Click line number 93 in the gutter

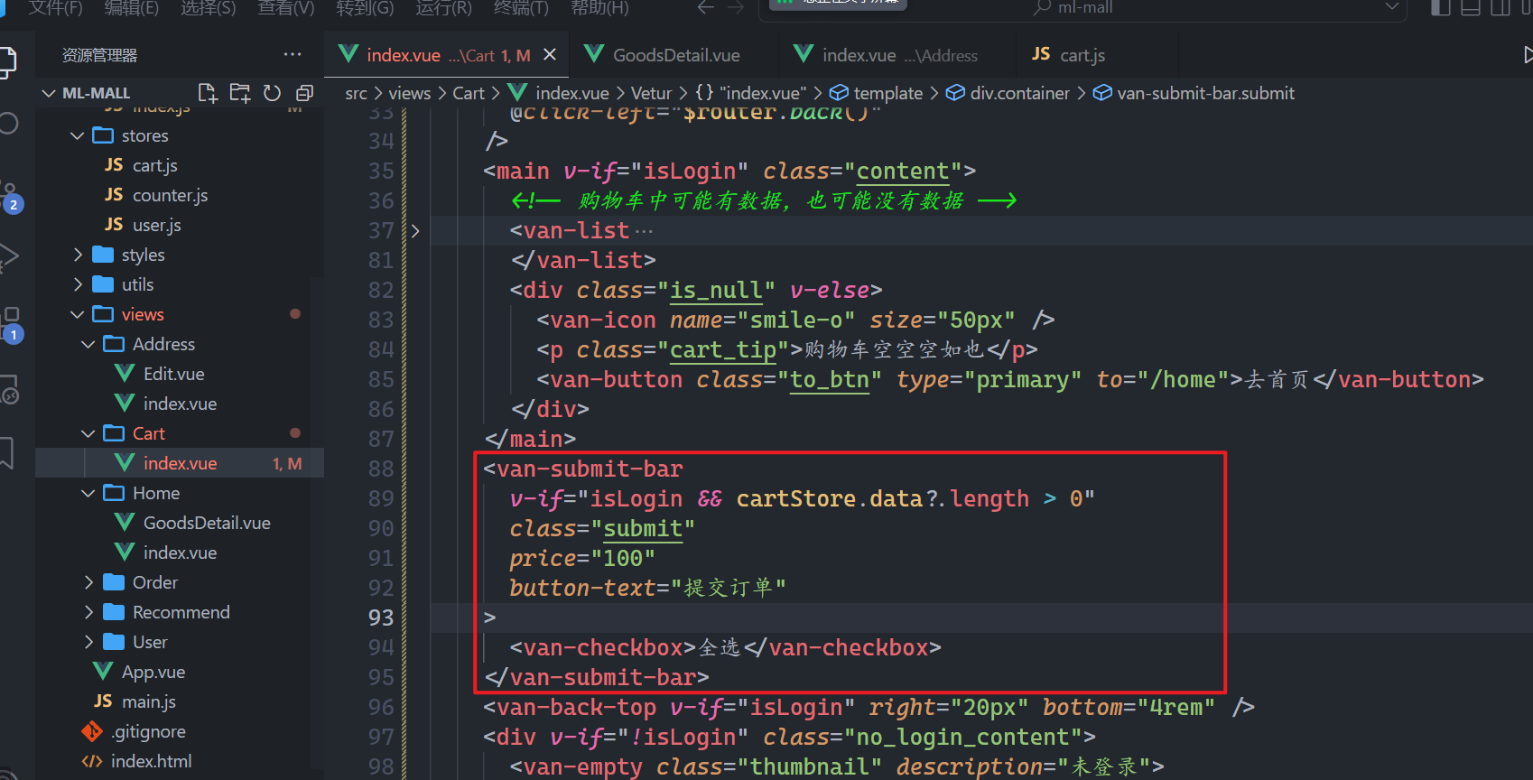click(380, 617)
